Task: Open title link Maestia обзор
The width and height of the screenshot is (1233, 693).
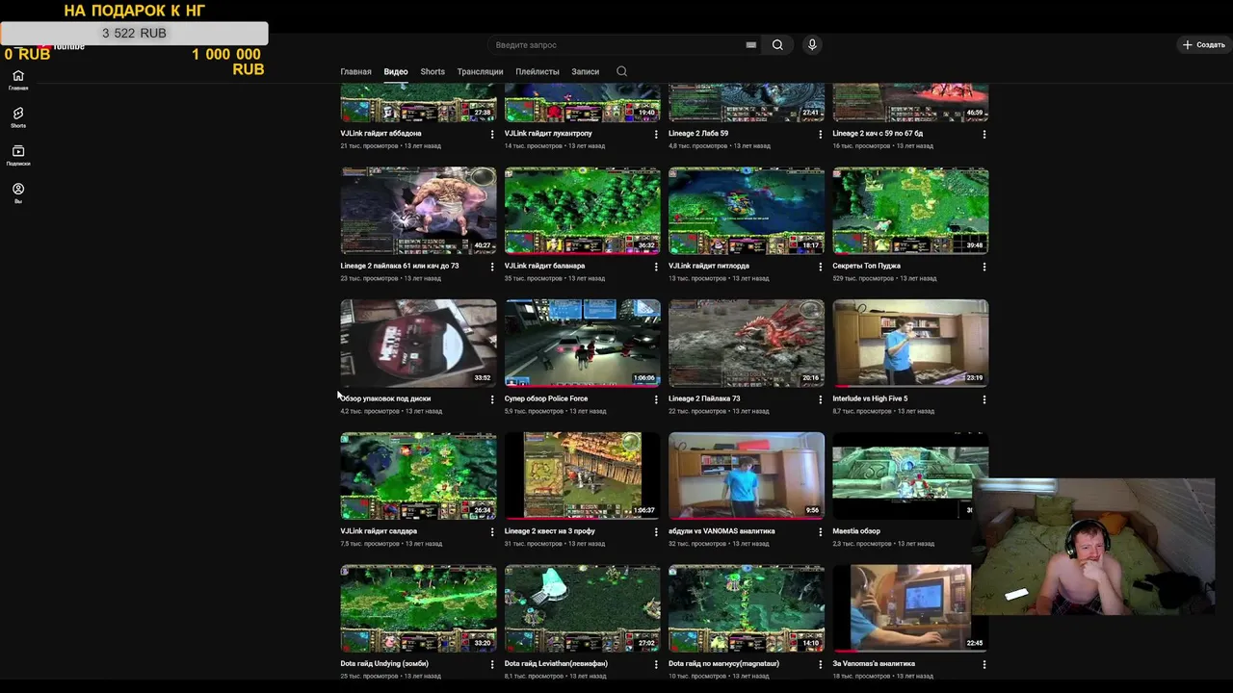Action: coord(856,531)
